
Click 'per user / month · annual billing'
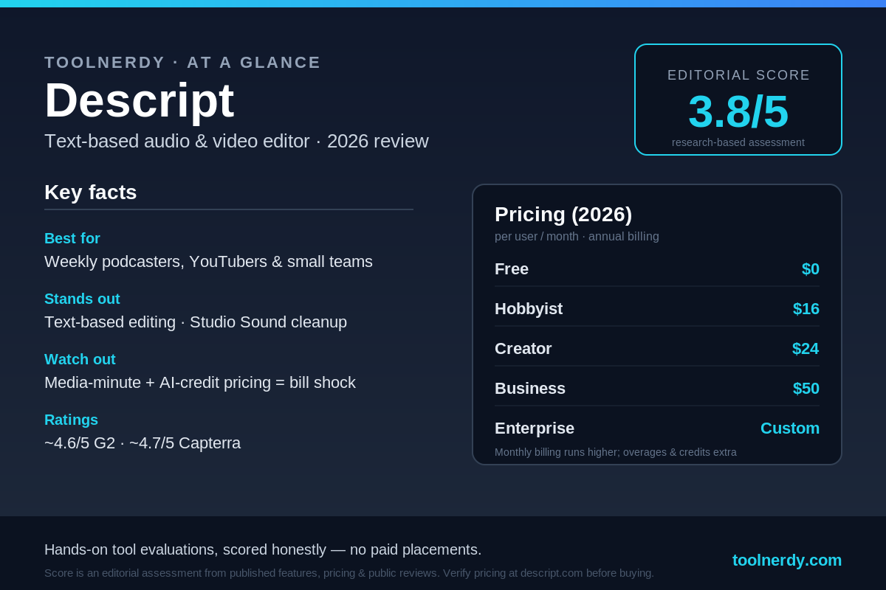[577, 237]
